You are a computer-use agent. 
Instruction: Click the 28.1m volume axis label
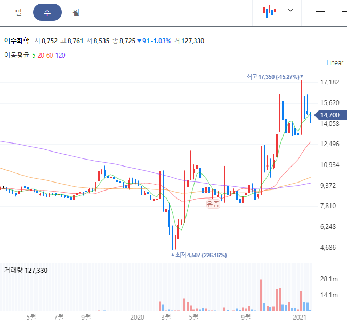pos(329,279)
